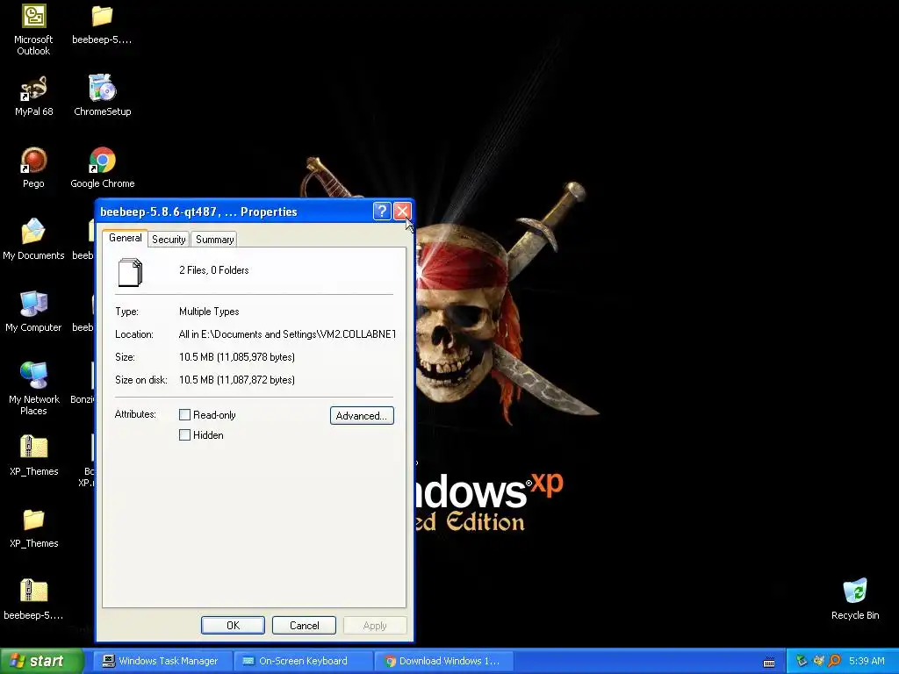Select the XP_Themes folder icon
Image resolution: width=899 pixels, height=674 pixels.
pyautogui.click(x=34, y=527)
